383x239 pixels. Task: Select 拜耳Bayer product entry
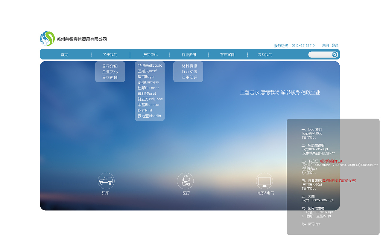[146, 77]
